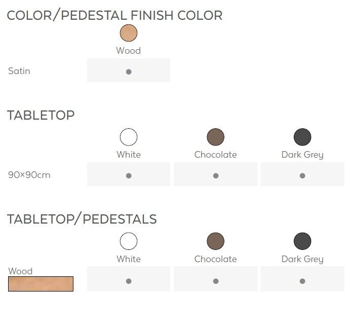This screenshot has height=327, width=351.
Task: Click the 90×90cm size label
Action: tap(29, 175)
